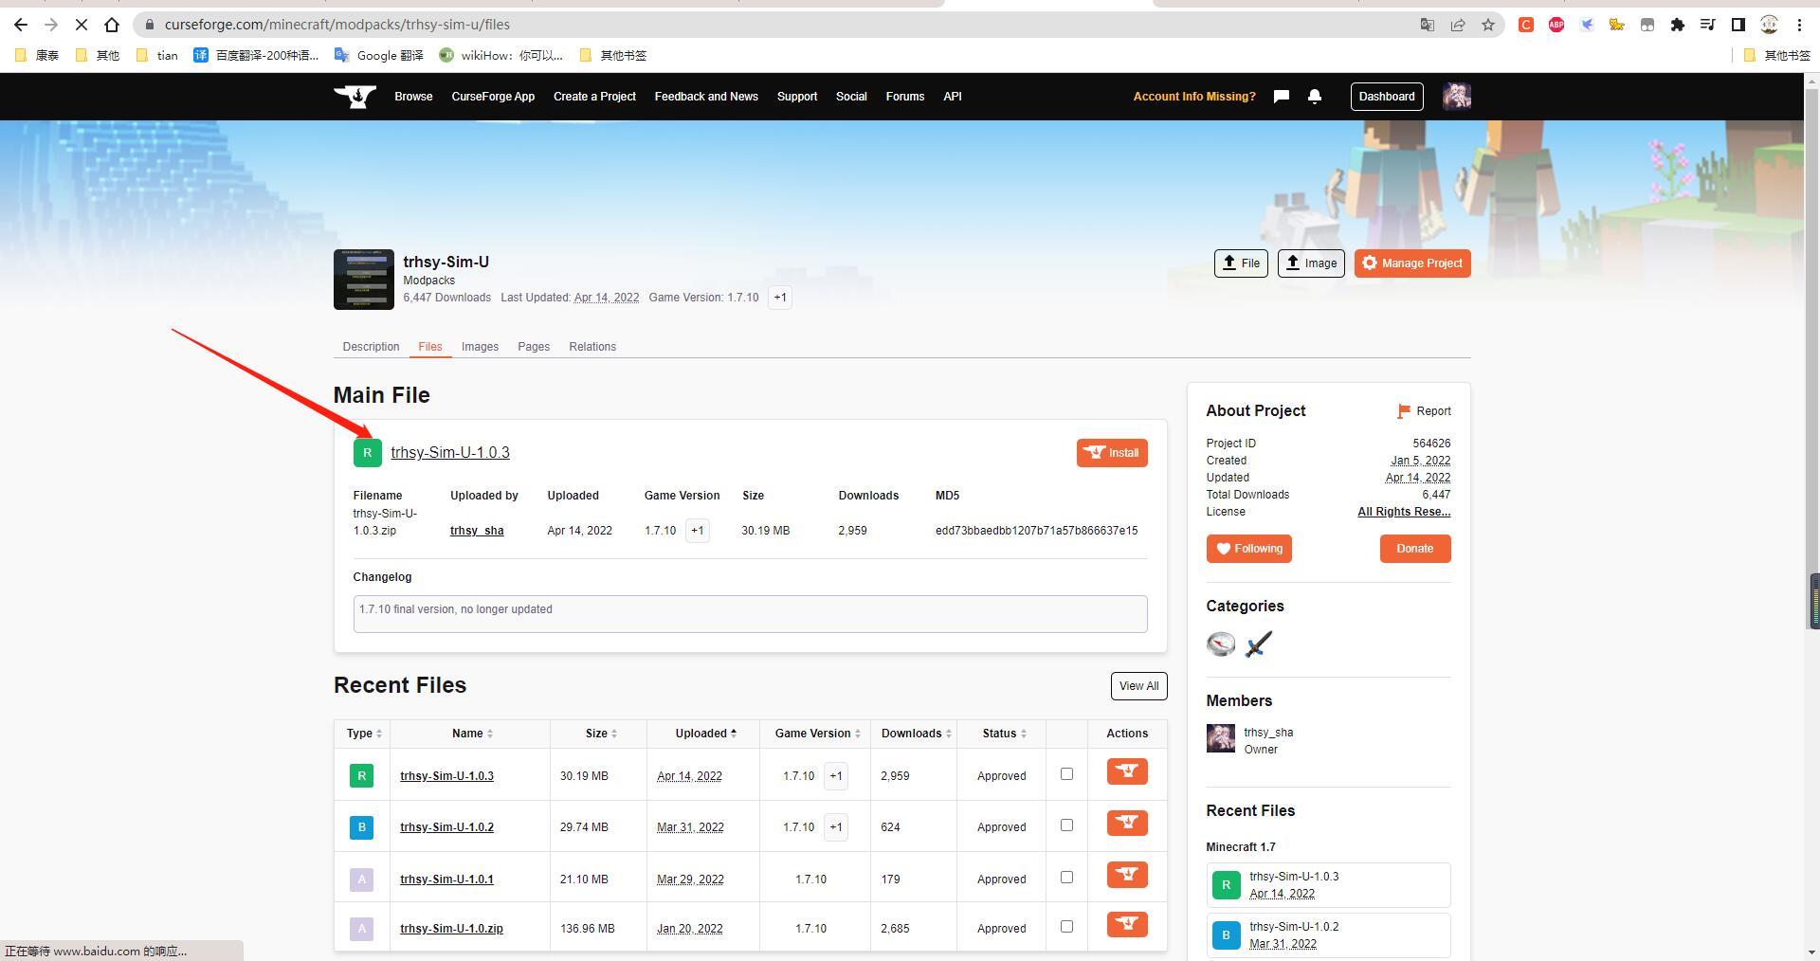Select the Files tab

point(430,347)
